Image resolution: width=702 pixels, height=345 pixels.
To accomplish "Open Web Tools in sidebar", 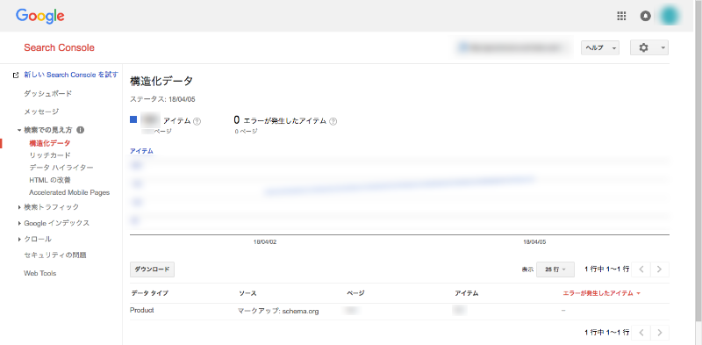I will 39,273.
